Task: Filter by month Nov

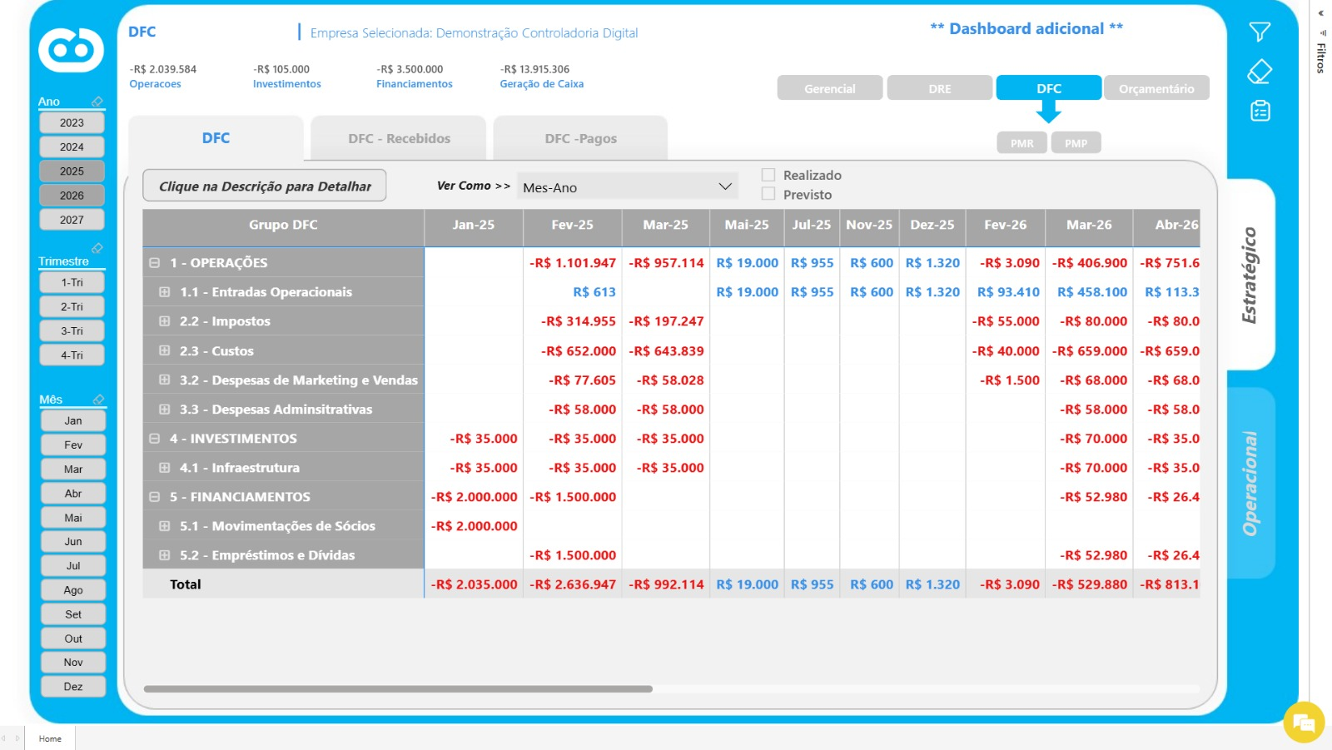Action: [x=73, y=662]
